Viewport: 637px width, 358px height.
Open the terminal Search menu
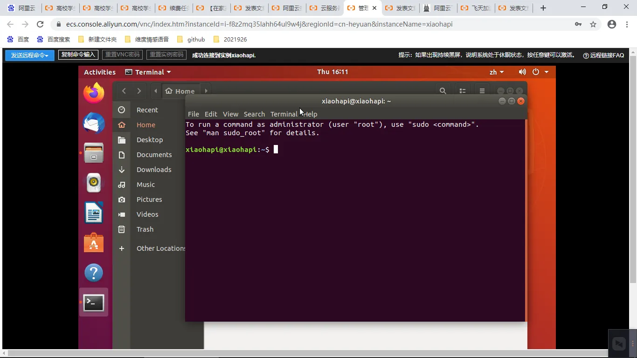coord(254,114)
